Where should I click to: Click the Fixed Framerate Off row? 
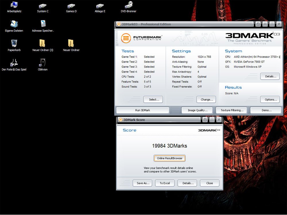click(x=187, y=87)
